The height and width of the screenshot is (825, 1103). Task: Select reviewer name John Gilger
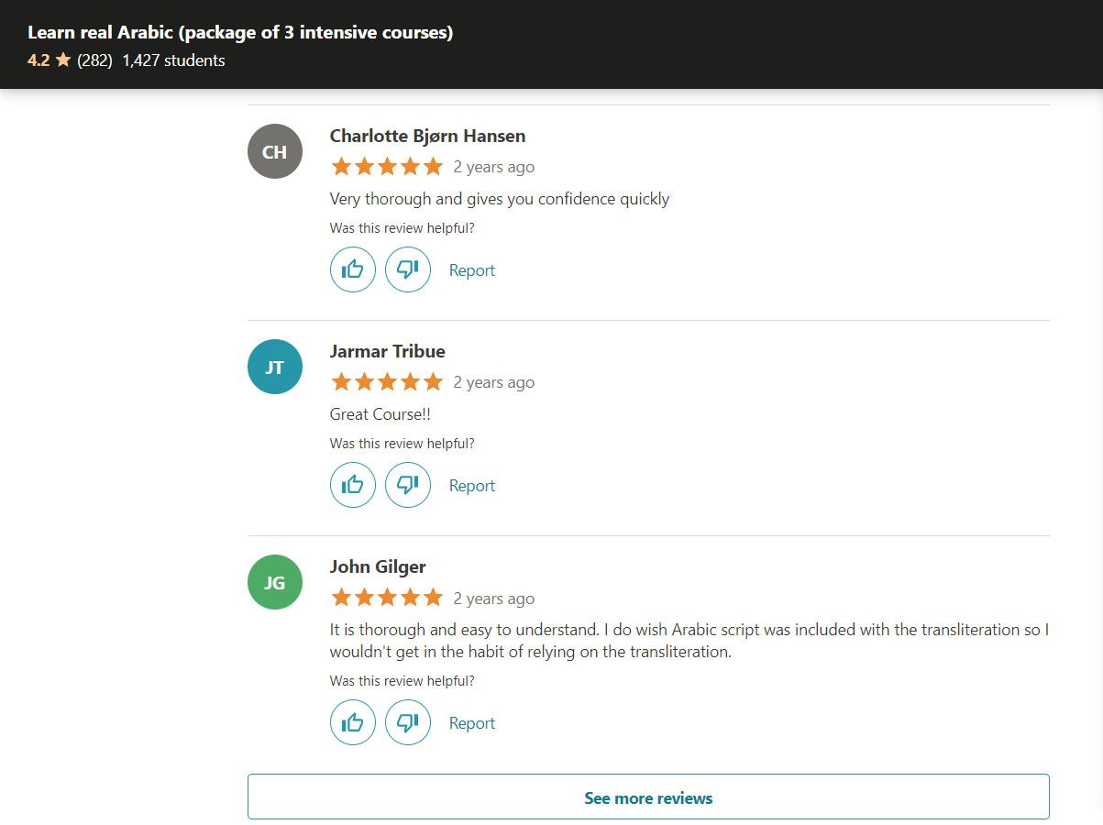coord(378,566)
